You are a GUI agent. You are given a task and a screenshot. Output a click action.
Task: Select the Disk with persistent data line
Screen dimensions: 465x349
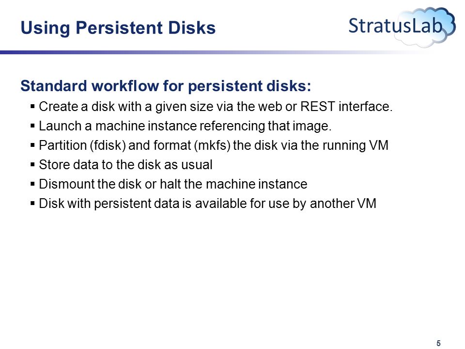(208, 204)
